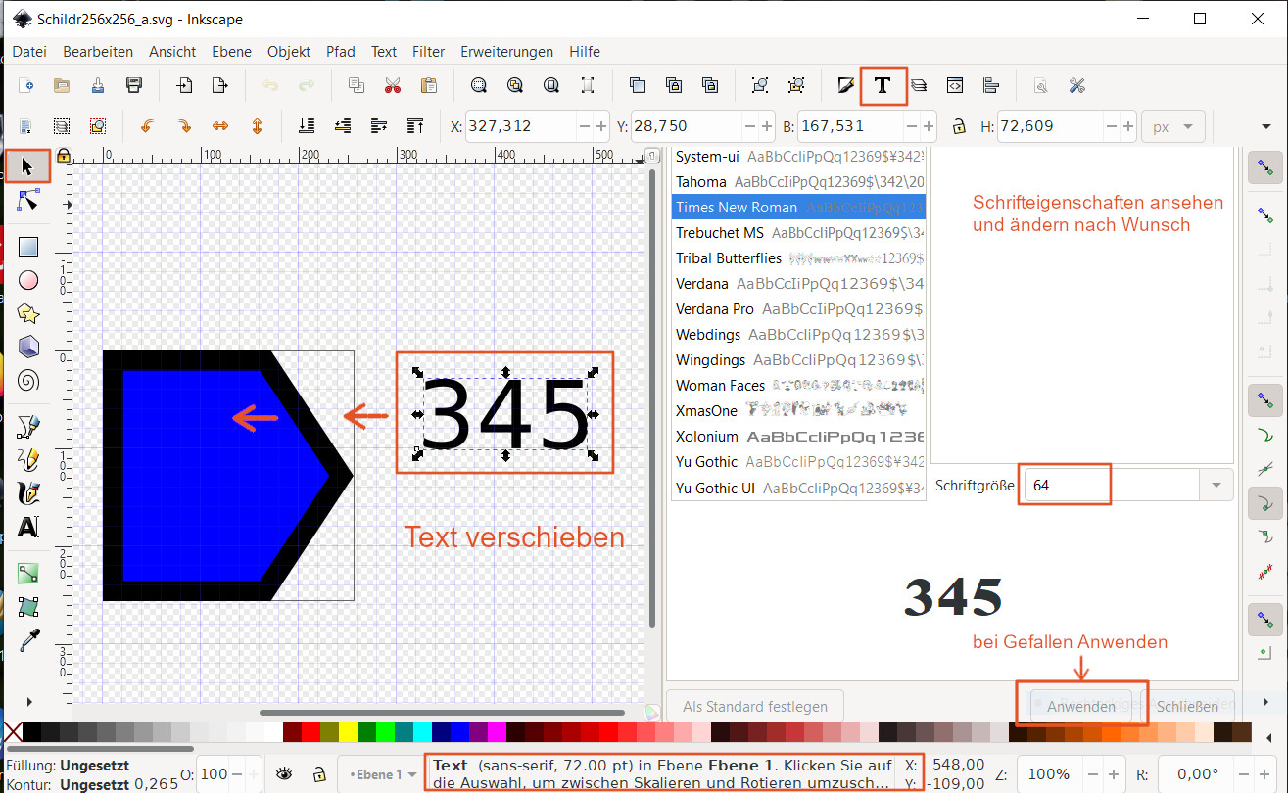Toggle the width-height ratio lock
1288x793 pixels.
(x=959, y=126)
